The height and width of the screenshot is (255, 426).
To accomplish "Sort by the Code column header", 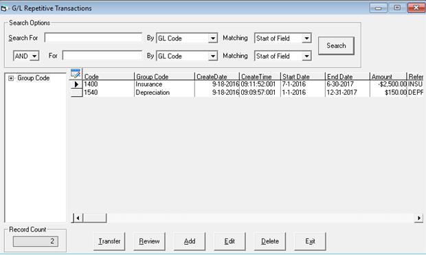I will click(x=109, y=77).
